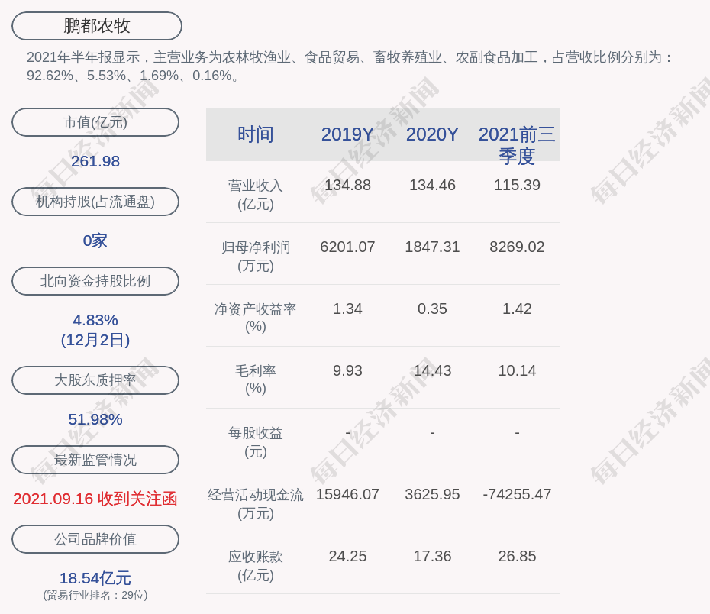Click the 归母净利润(万元) row label
Viewport: 710px width, 614px height.
click(x=256, y=257)
